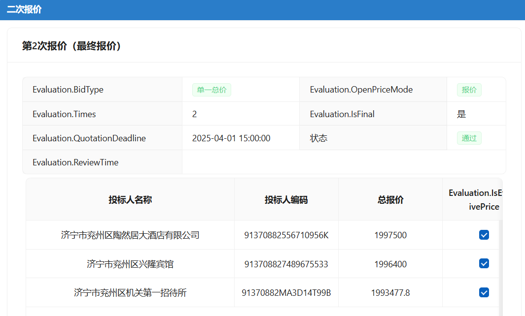Click the 投标人编码 column header
Screen dimensions: 525x316
tap(286, 200)
